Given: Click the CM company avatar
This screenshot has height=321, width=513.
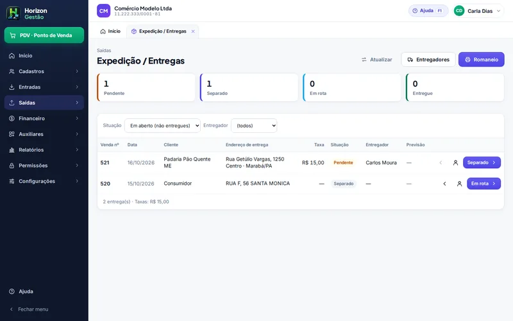Looking at the screenshot, I should [x=103, y=11].
